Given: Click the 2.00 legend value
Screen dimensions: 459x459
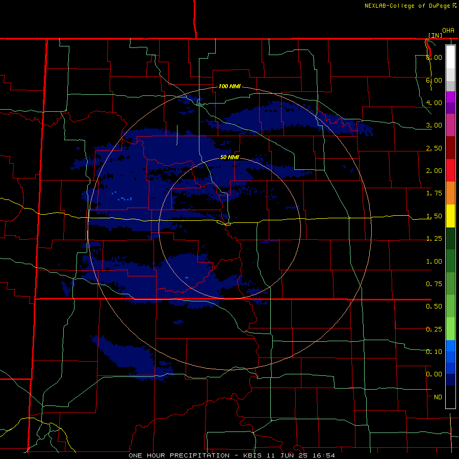Looking at the screenshot, I should pos(434,171).
